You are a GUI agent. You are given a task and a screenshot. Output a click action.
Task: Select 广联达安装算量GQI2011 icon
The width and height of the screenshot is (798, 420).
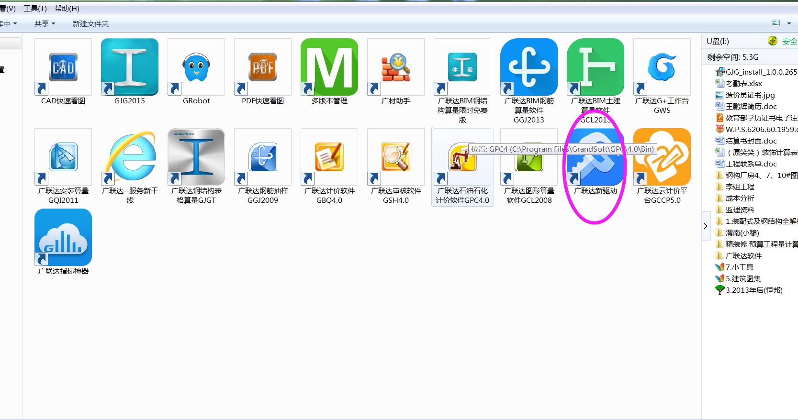(x=63, y=157)
